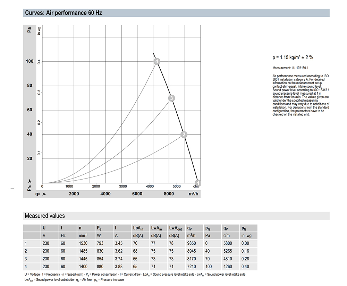Select operating point marker 2 on the curve
Image resolution: width=347 pixels, height=286 pixels.
point(184,135)
